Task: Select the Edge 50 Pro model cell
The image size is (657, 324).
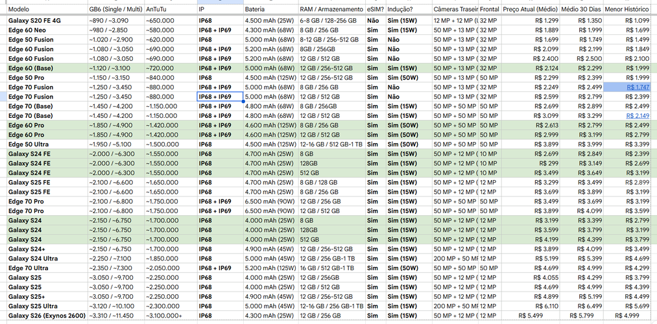Action: (47, 78)
